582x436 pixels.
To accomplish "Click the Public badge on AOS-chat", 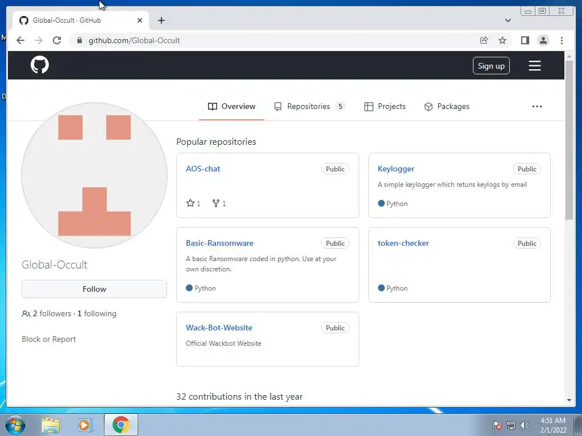I will 335,169.
